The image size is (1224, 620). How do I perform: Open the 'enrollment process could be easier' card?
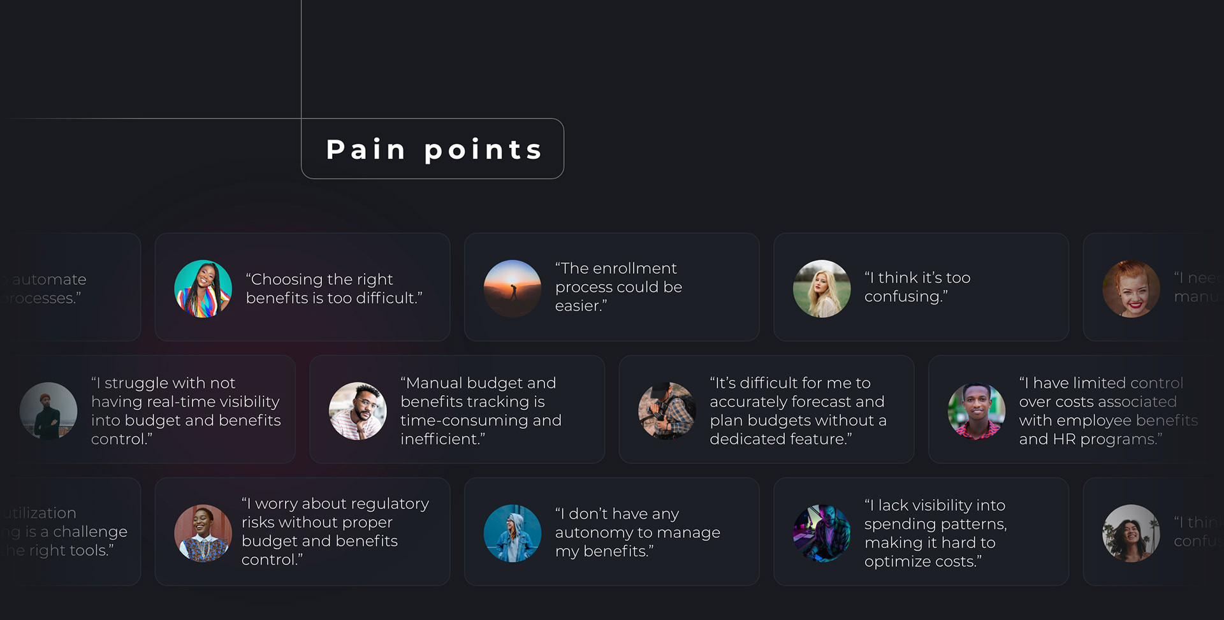click(612, 287)
